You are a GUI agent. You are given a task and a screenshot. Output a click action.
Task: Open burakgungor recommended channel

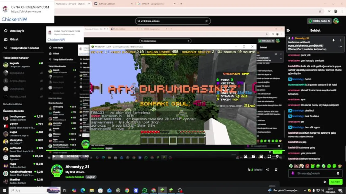23,118
